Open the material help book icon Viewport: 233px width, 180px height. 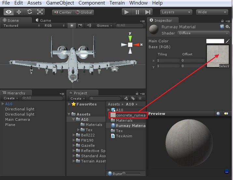pyautogui.click(x=222, y=27)
